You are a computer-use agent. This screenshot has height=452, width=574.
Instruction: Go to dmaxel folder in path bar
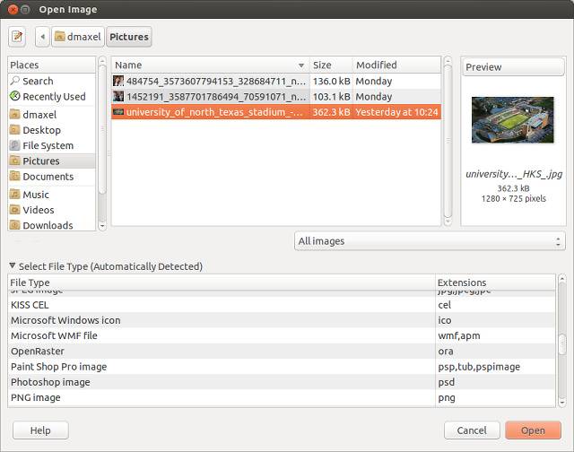point(78,37)
